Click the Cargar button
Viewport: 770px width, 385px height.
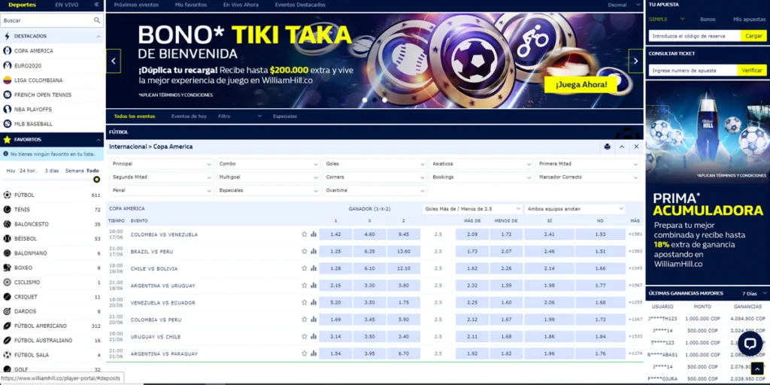753,36
